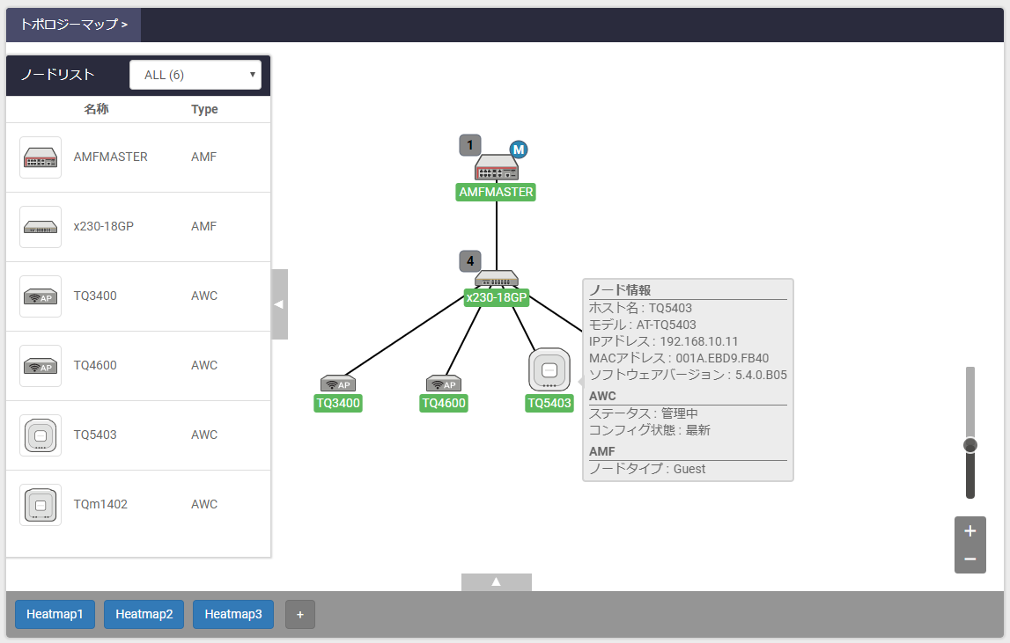Viewport: 1010px width, 643px height.
Task: Select the x230-18GP switch icon on the map
Action: click(x=497, y=279)
